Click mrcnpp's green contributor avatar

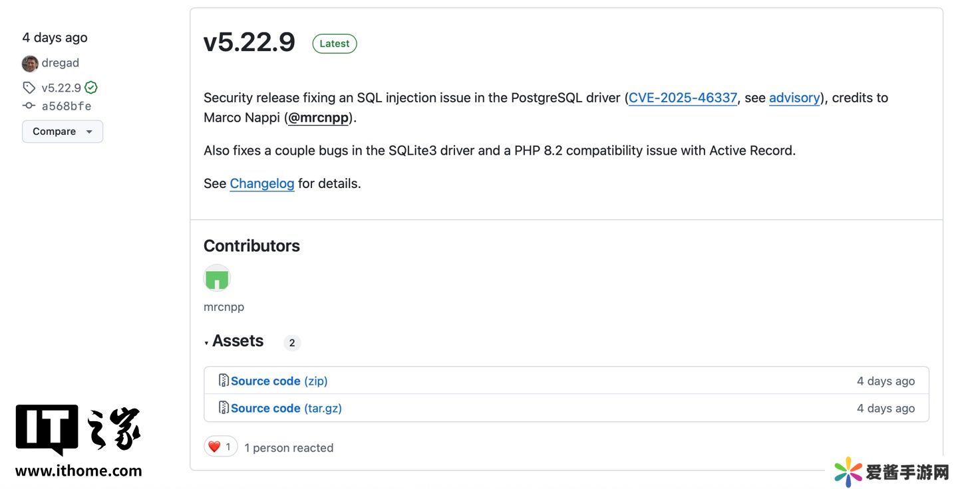[x=217, y=278]
